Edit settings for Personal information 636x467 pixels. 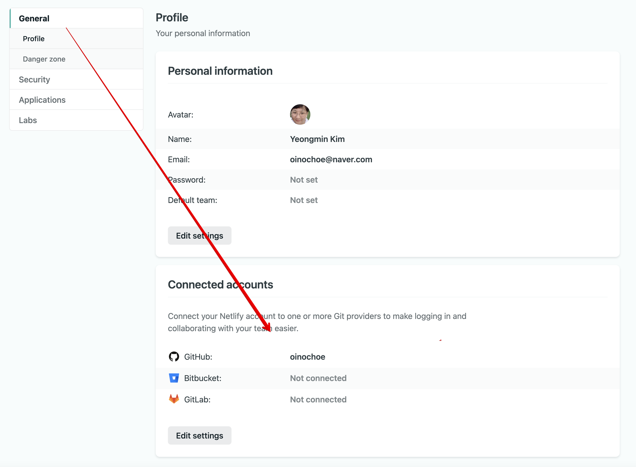pyautogui.click(x=199, y=236)
